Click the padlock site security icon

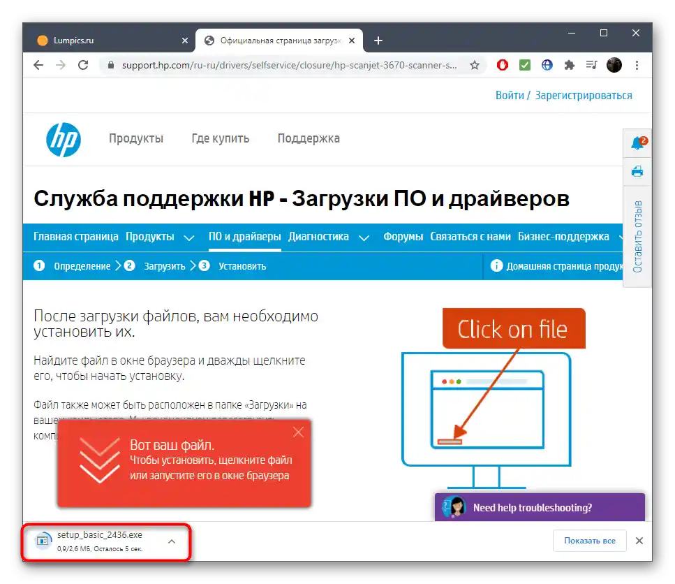[110, 65]
